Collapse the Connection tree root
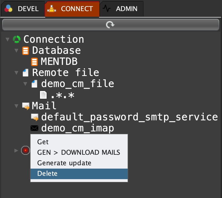The height and width of the screenshot is (198, 222). coord(7,39)
